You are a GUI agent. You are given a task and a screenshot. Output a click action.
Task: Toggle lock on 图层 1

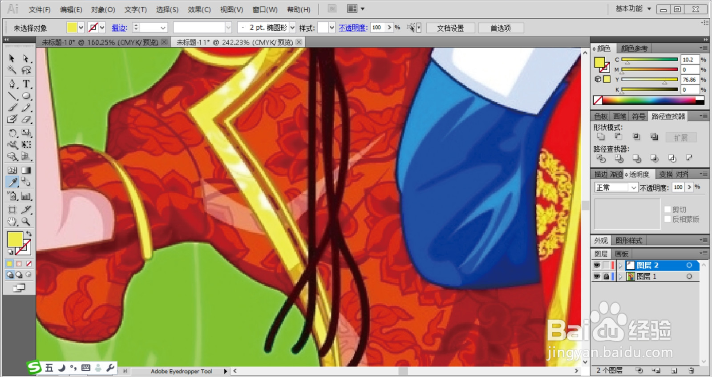[x=606, y=276]
